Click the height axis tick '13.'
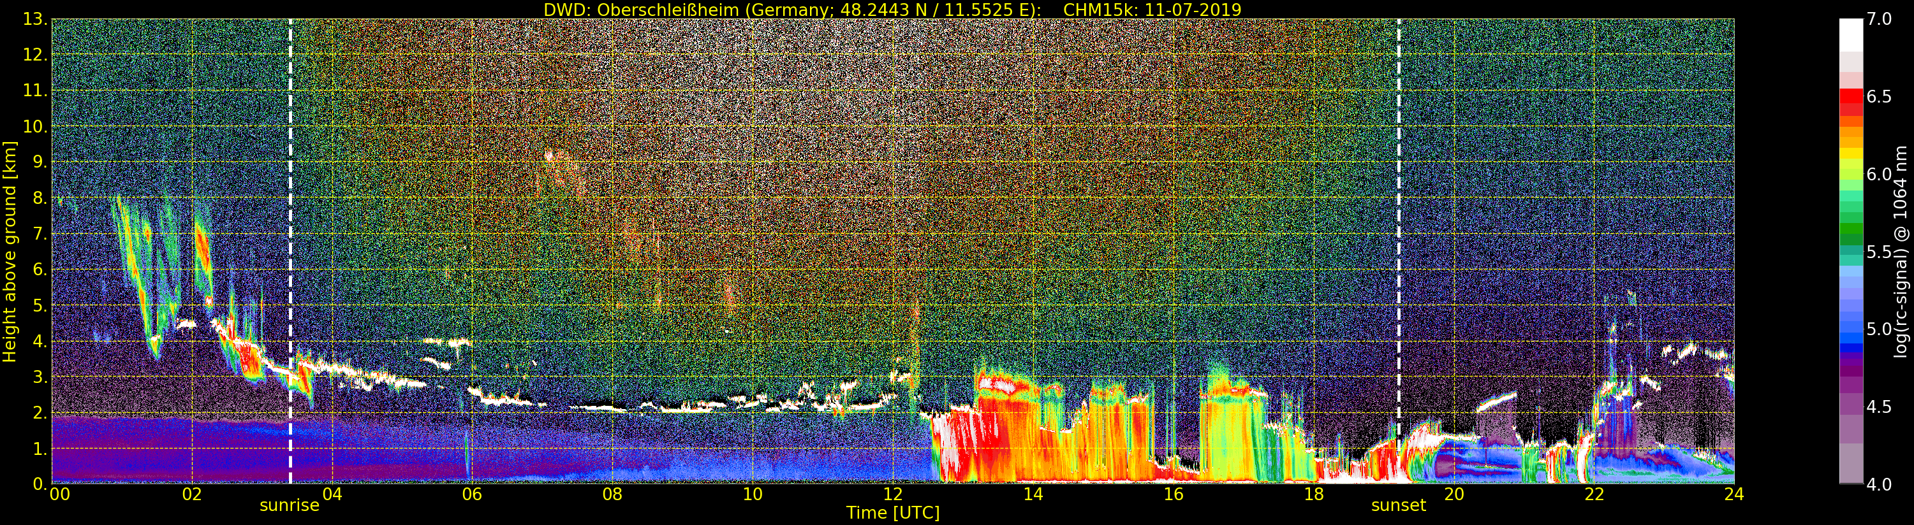Image resolution: width=1914 pixels, height=525 pixels. pyautogui.click(x=34, y=19)
